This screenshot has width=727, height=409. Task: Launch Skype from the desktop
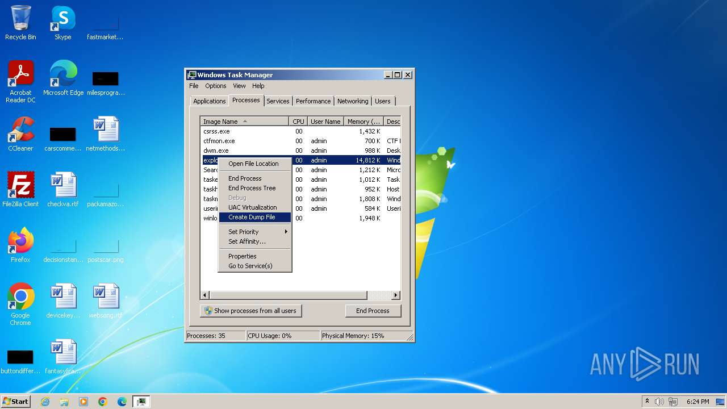[62, 23]
